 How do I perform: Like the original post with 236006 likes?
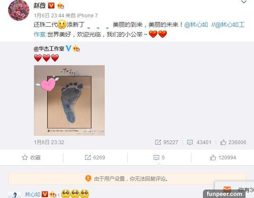point(233,142)
